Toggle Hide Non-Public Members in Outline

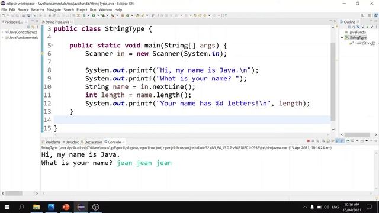367,27
